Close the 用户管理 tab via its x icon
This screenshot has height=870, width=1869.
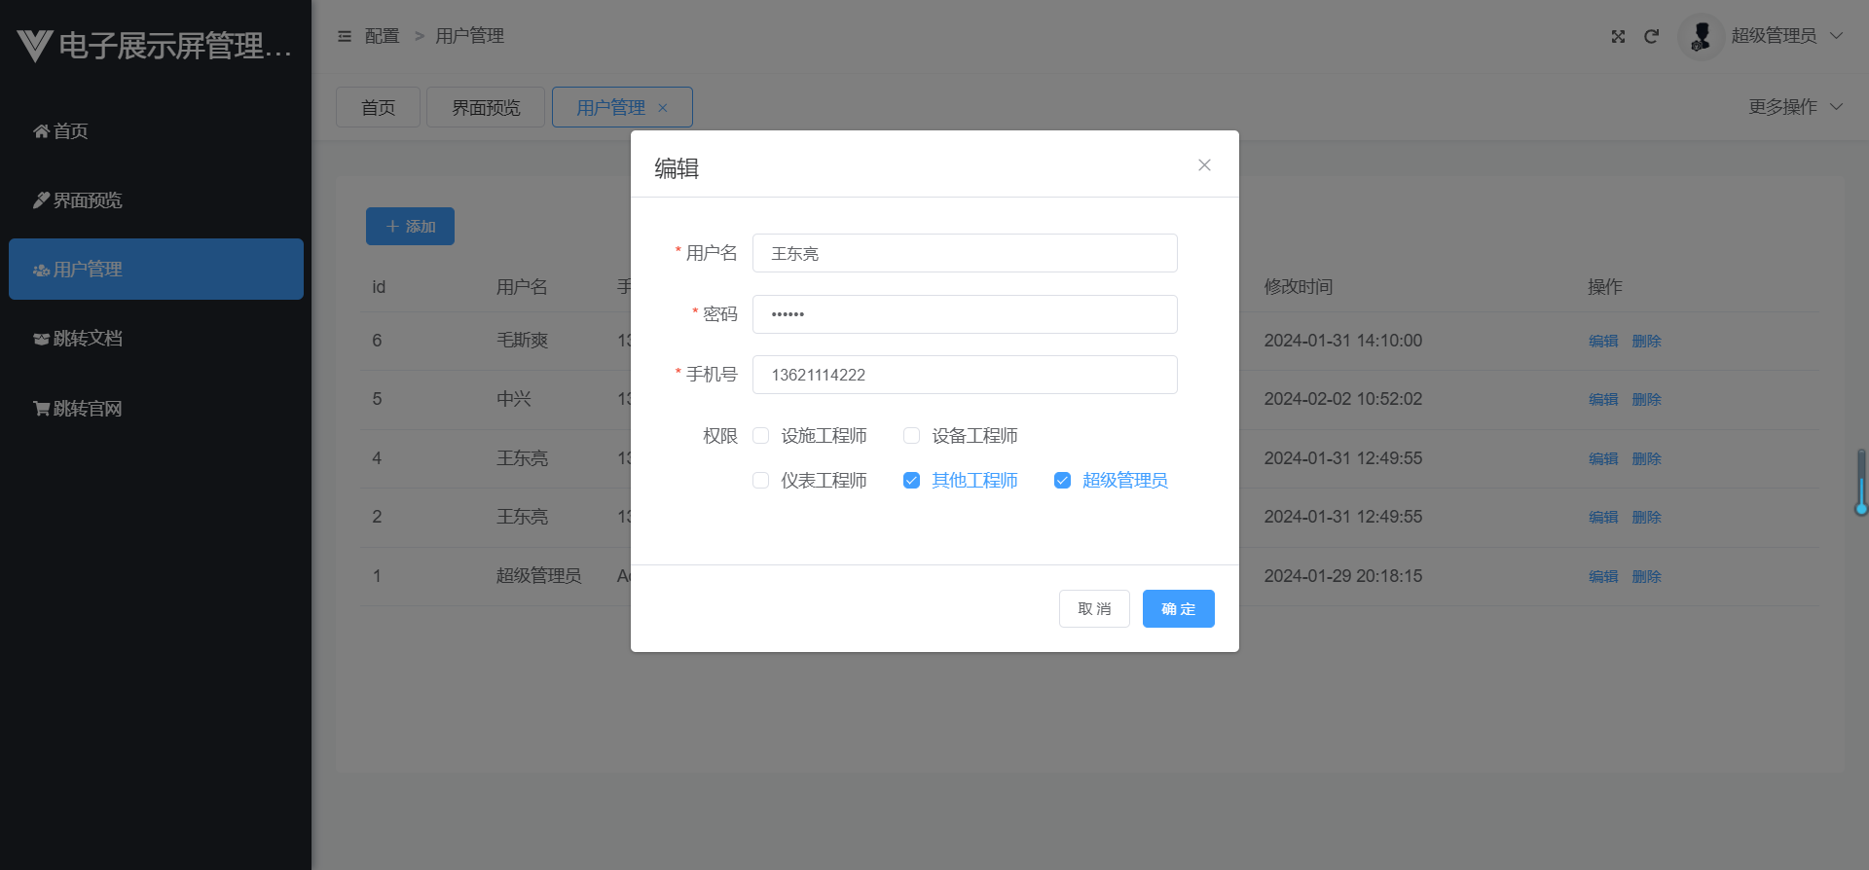pos(663,108)
